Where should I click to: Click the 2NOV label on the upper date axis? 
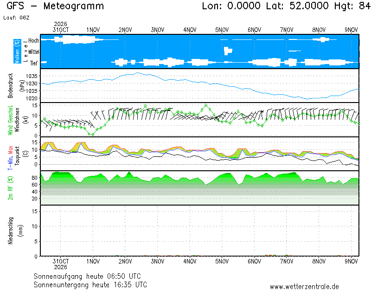(125, 30)
